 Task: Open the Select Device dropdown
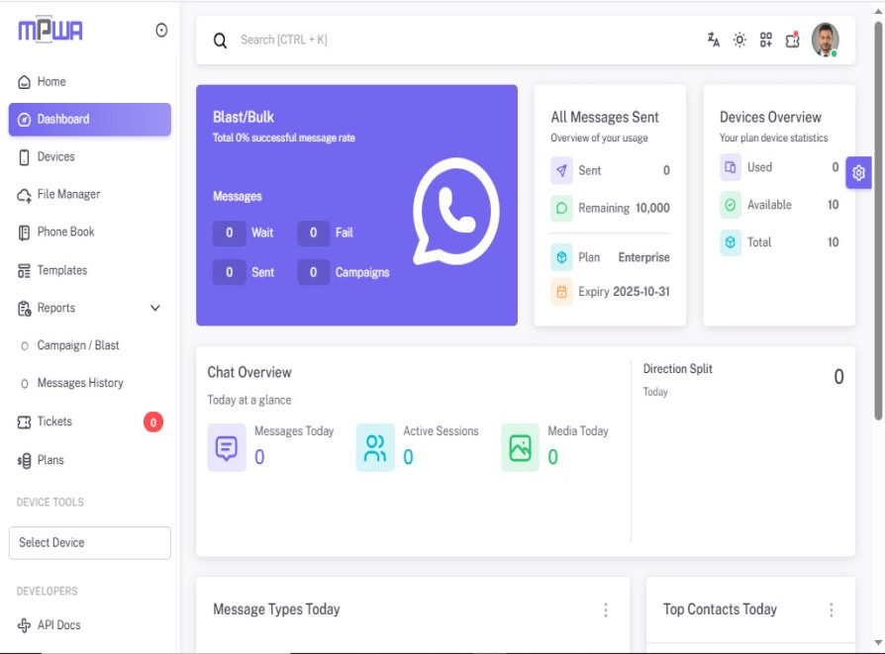pyautogui.click(x=89, y=542)
